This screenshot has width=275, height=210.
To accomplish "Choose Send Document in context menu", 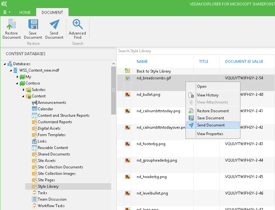I will tap(211, 125).
